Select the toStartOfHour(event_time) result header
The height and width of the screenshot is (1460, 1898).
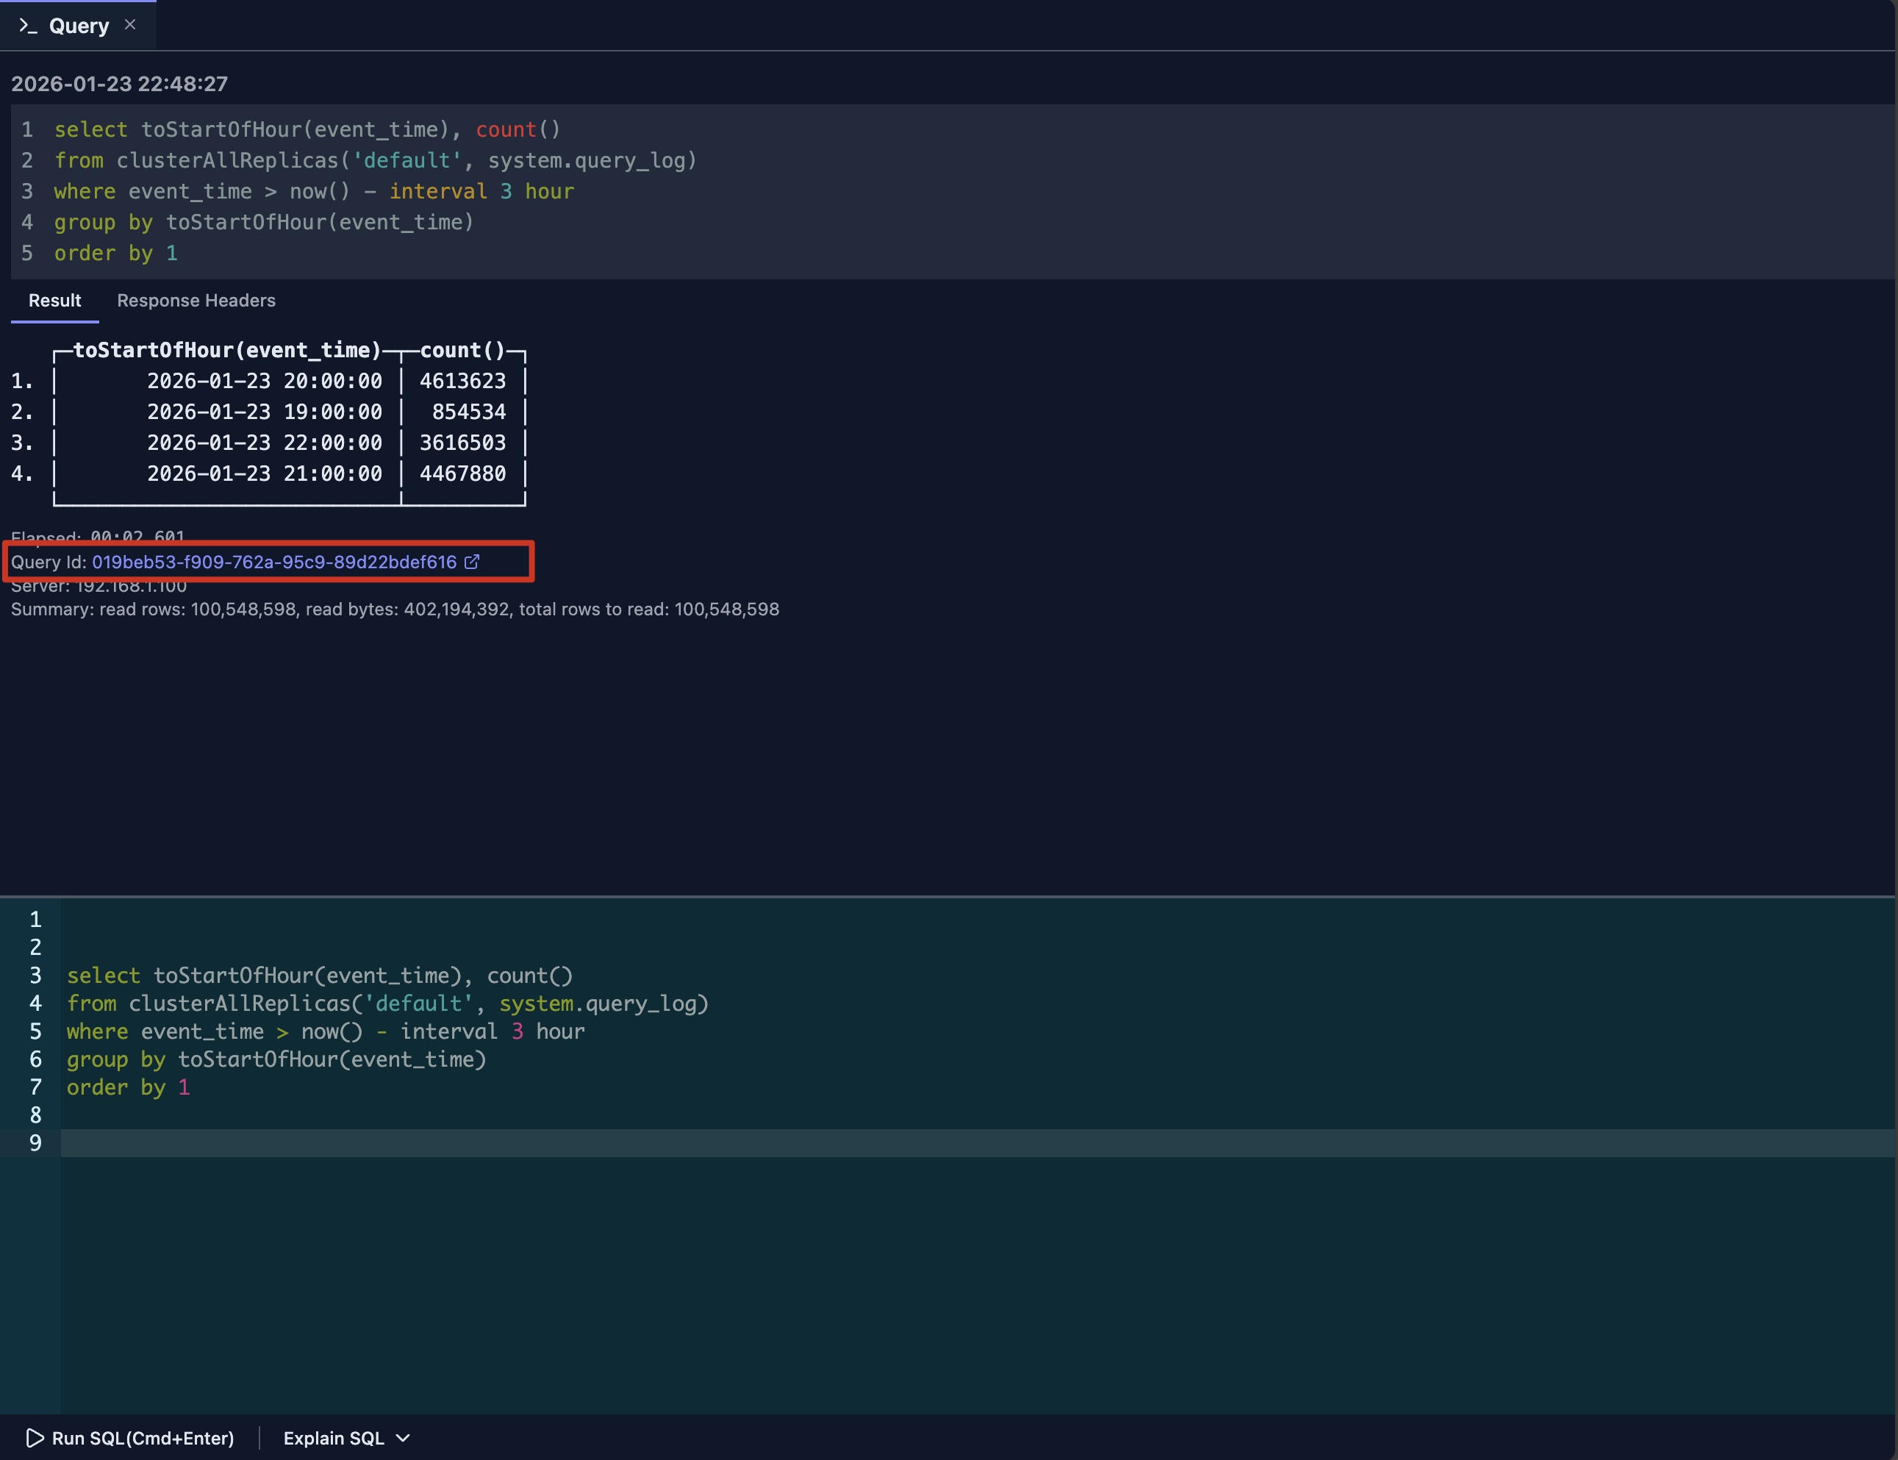227,350
